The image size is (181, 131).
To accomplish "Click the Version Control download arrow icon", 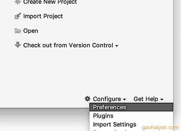I will tap(18, 45).
